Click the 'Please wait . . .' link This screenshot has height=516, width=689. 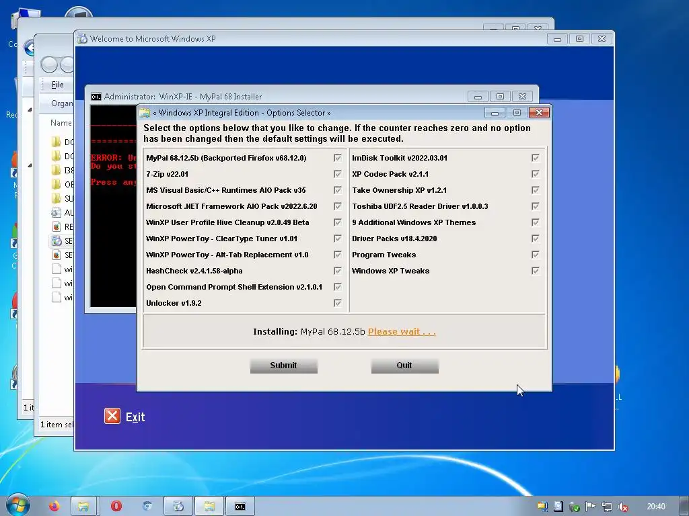pos(402,332)
